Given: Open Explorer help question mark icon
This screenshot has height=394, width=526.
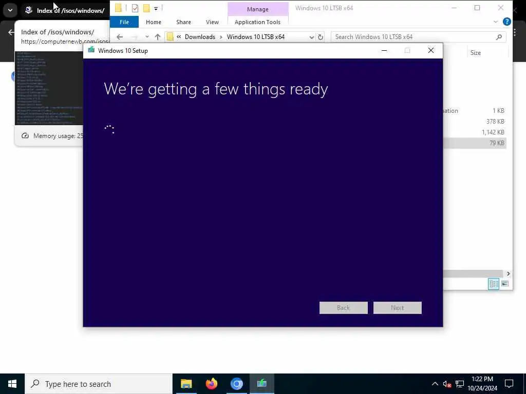Looking at the screenshot, I should 507,22.
